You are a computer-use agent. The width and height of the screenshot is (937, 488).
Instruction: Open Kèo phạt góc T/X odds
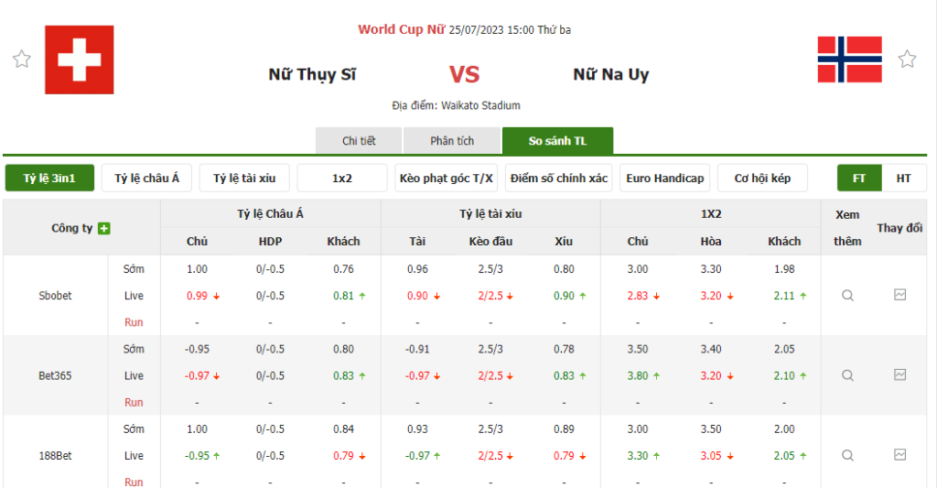click(x=447, y=179)
